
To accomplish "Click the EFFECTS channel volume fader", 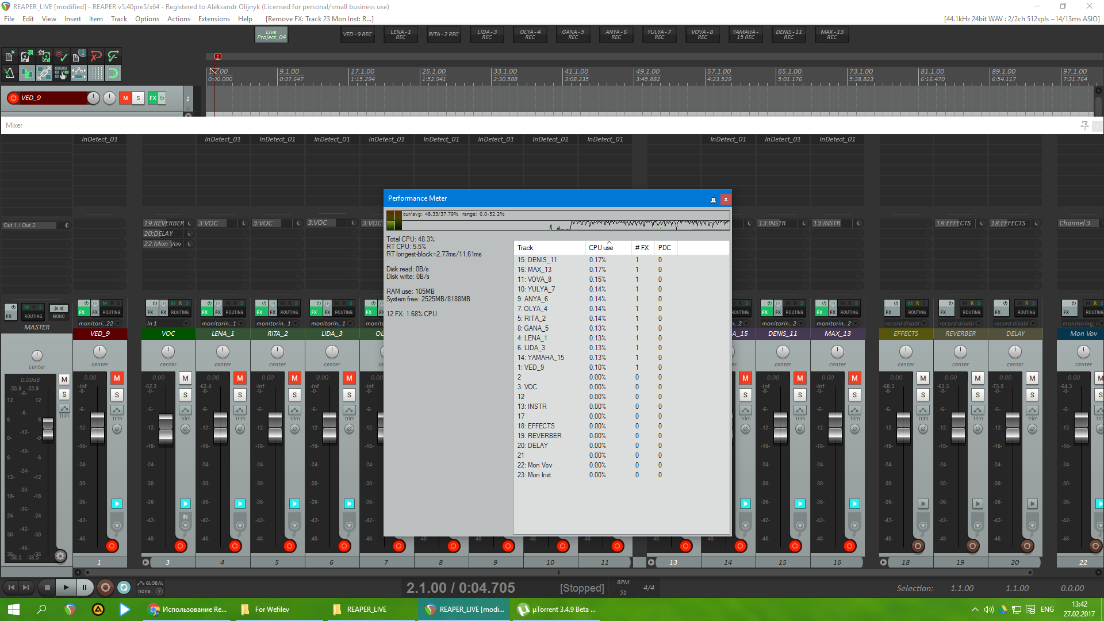I will [903, 428].
